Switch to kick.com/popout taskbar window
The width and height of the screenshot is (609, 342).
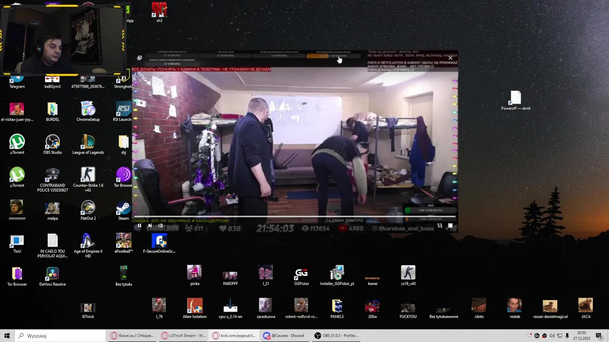pos(234,336)
